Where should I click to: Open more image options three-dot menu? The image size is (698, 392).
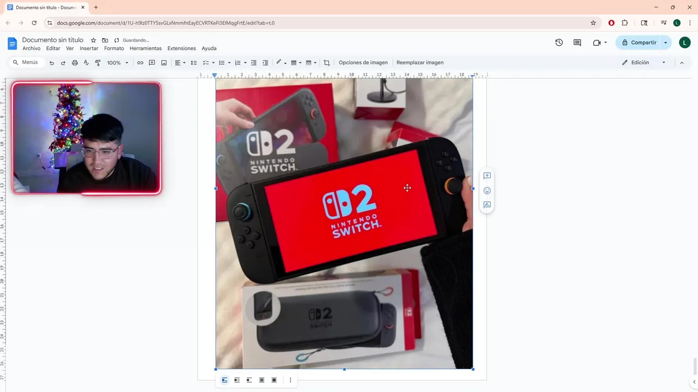[x=290, y=380]
